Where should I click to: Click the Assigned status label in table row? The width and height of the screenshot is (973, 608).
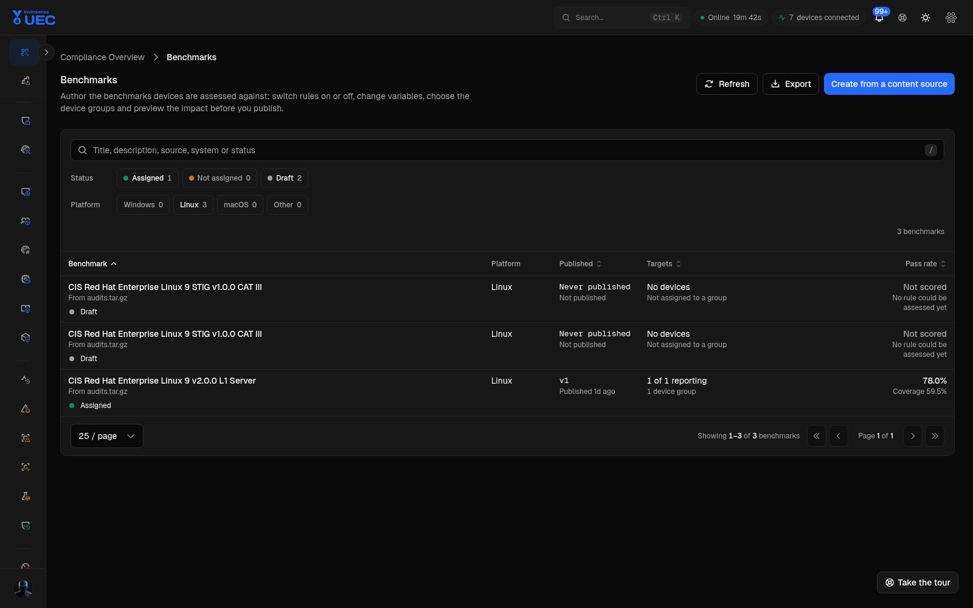click(95, 406)
